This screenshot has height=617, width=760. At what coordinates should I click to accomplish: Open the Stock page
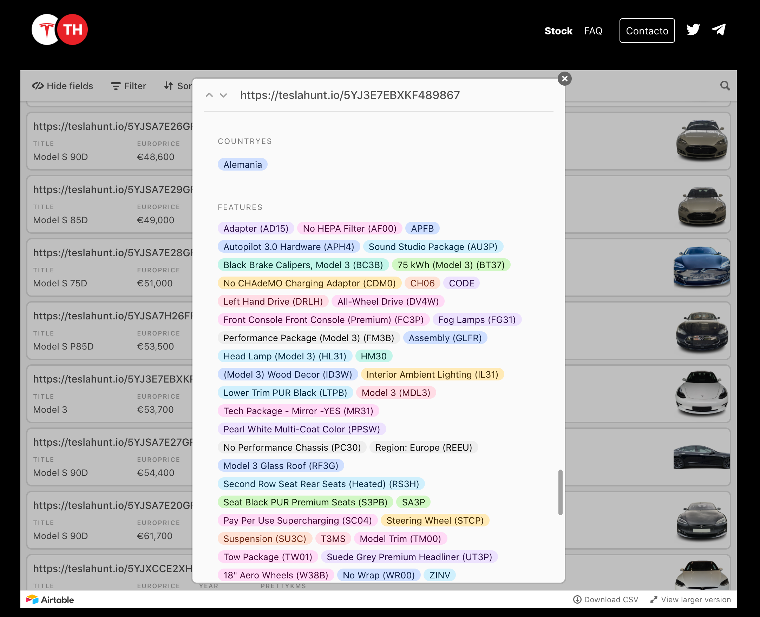point(558,31)
